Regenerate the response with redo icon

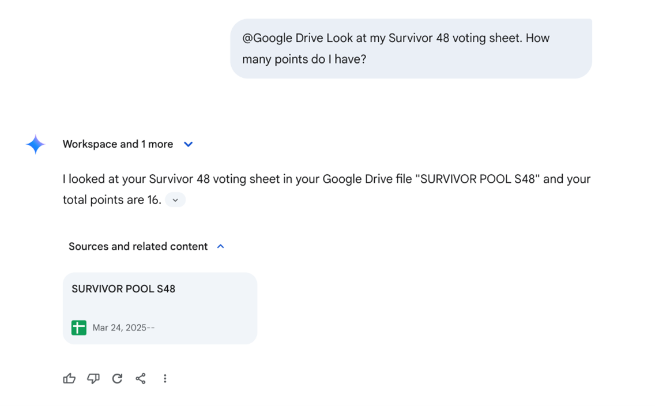(x=117, y=378)
